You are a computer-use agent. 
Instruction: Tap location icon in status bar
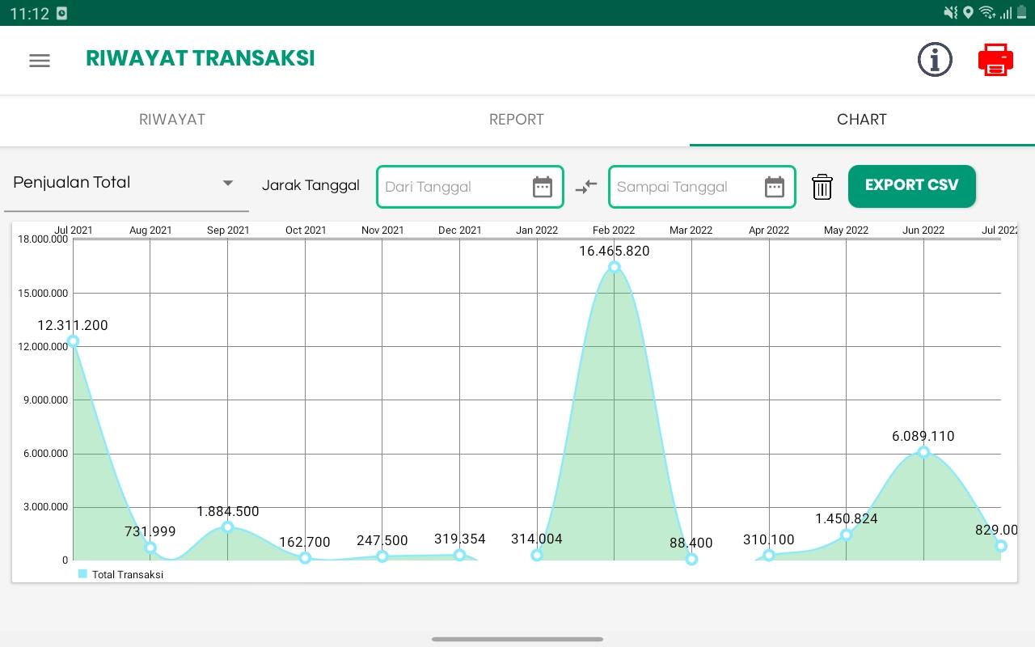coord(969,12)
